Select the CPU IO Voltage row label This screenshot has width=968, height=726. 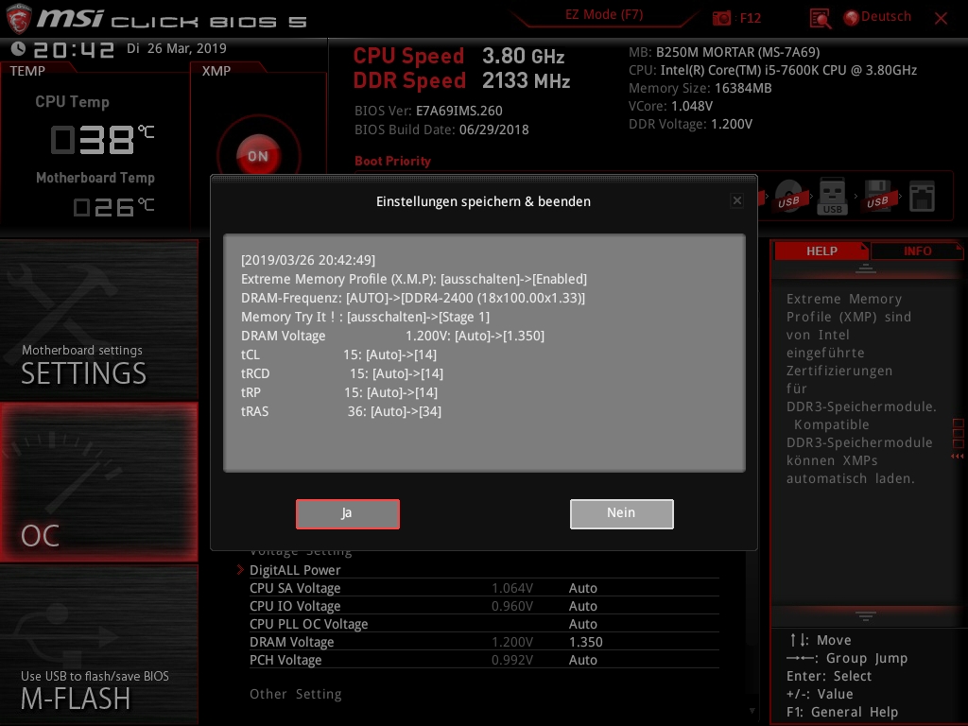click(295, 606)
